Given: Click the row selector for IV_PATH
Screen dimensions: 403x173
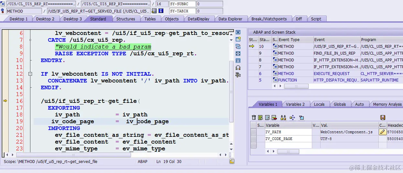Looking at the screenshot, I should [x=253, y=132].
